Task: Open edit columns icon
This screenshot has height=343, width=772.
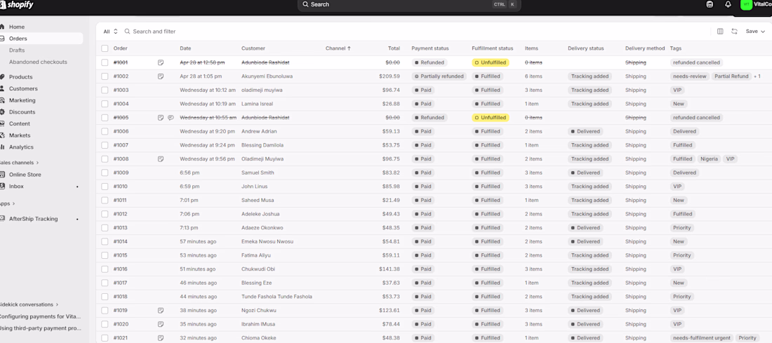Action: tap(720, 31)
